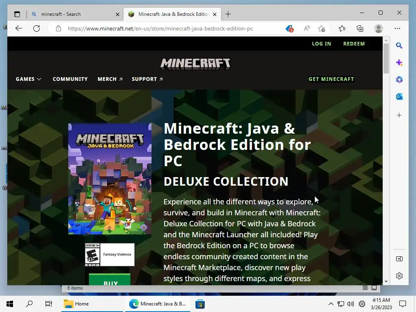416x312 pixels.
Task: Close the minecraft - Search tab
Action: click(x=117, y=14)
